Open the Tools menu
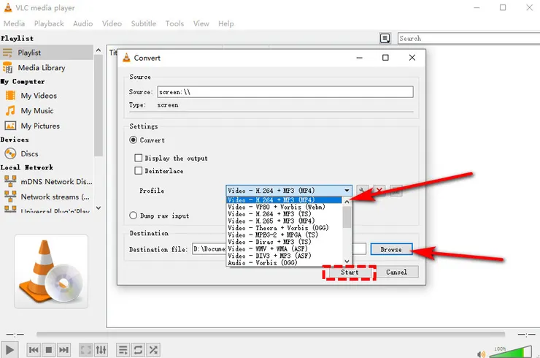Viewport: 540px width, 358px height. 174,23
